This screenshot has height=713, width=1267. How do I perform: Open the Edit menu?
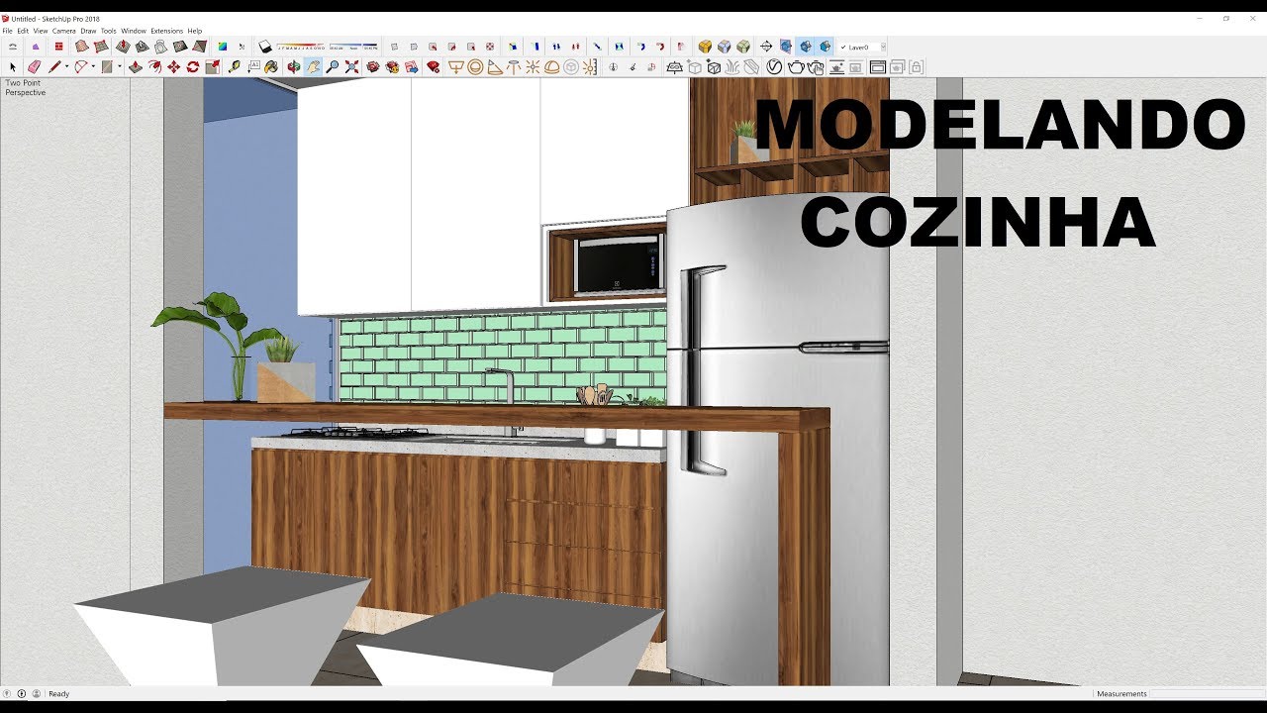[x=23, y=31]
